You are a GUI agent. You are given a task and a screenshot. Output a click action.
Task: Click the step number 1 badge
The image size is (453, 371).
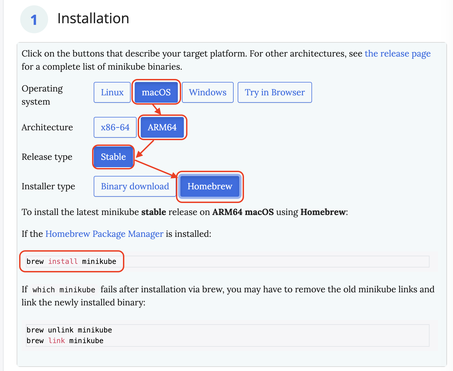pyautogui.click(x=34, y=19)
